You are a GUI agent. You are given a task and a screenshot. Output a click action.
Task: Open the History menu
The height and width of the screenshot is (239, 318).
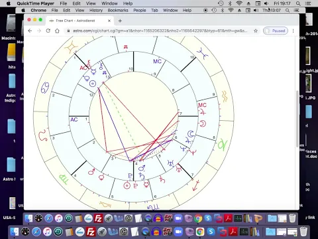pos(96,11)
